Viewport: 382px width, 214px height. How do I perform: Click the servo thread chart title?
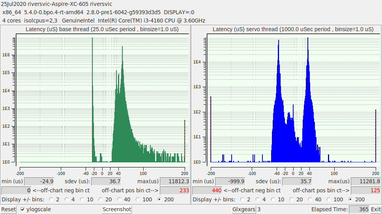tap(293, 30)
